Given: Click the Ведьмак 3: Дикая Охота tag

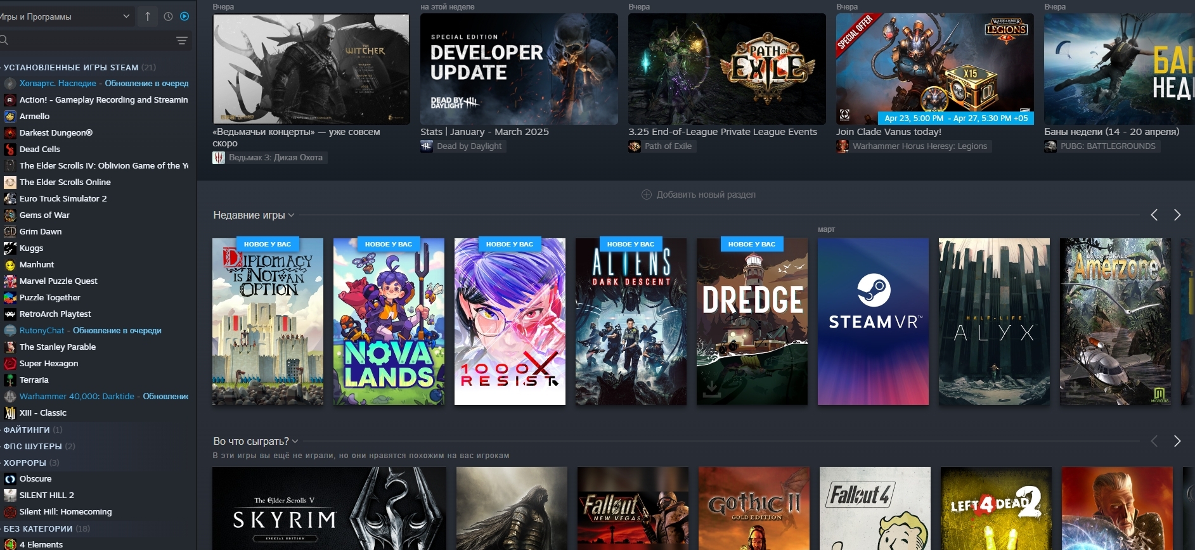Looking at the screenshot, I should [x=270, y=158].
